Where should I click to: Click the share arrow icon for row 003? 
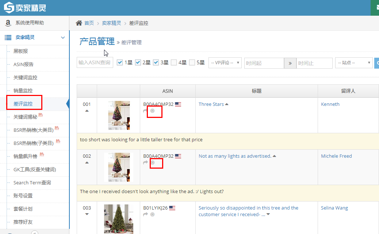[145, 215]
